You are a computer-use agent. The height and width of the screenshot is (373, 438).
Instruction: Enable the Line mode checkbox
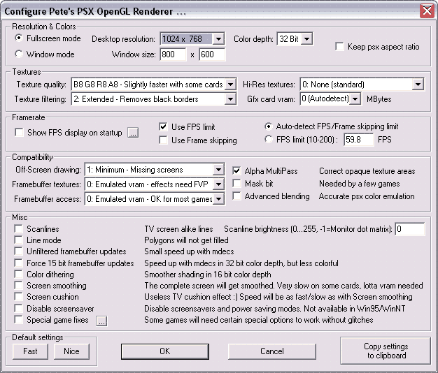coord(18,240)
